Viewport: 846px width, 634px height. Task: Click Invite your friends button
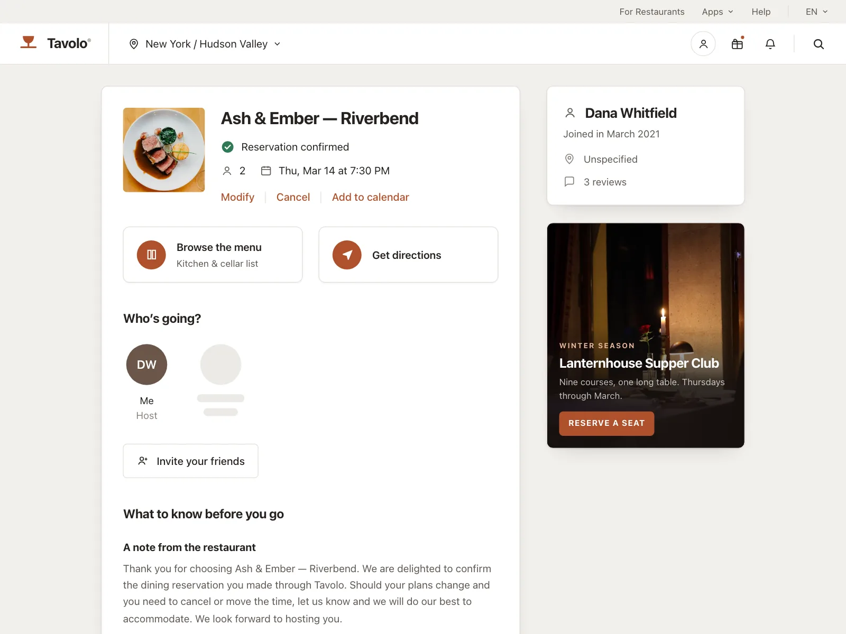[x=191, y=461]
